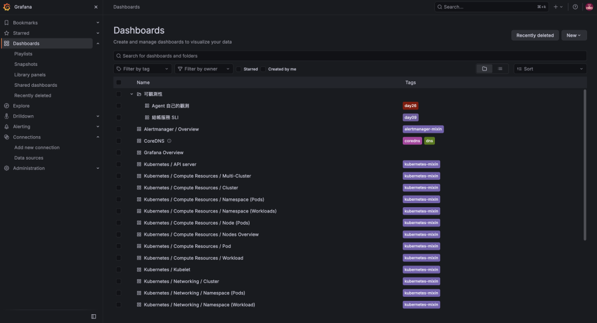Check the select-all header checkbox
This screenshot has height=323, width=597.
(x=119, y=83)
